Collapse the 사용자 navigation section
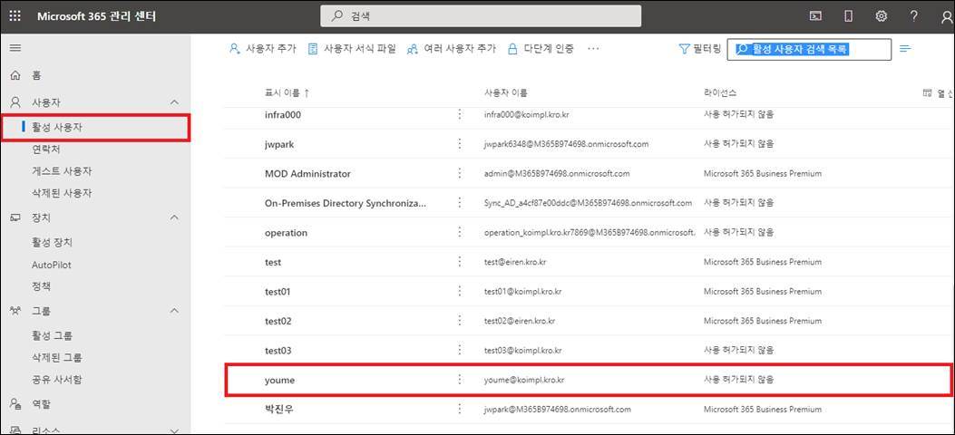 (x=174, y=102)
